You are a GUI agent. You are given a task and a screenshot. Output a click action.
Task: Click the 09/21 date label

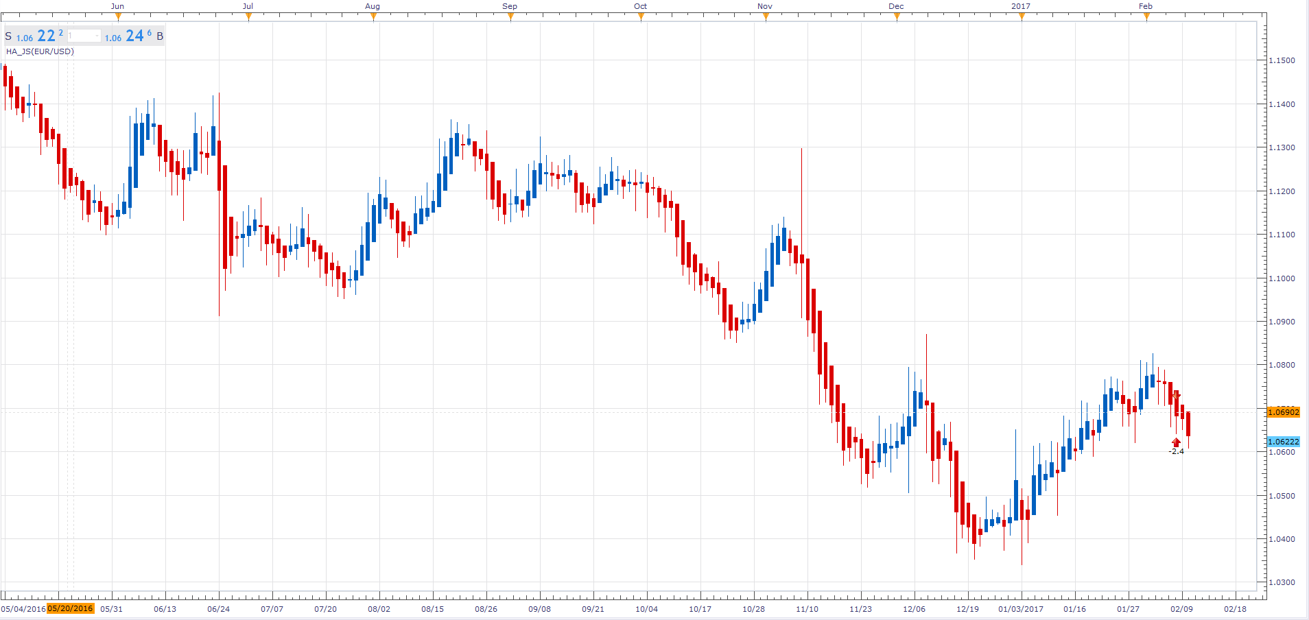click(x=593, y=609)
